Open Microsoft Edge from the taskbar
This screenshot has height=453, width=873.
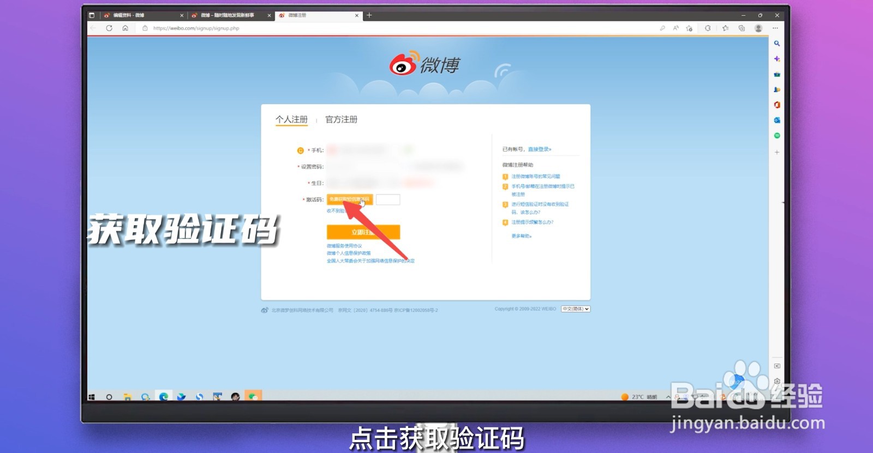[163, 396]
